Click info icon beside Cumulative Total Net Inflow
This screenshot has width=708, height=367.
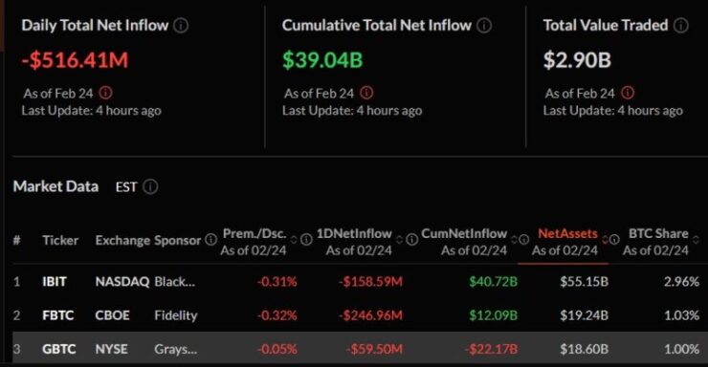(484, 26)
